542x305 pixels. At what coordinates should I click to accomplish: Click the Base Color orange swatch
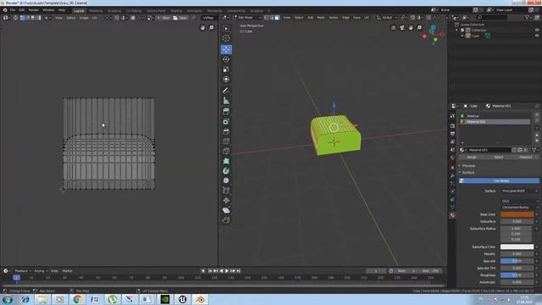tap(517, 214)
